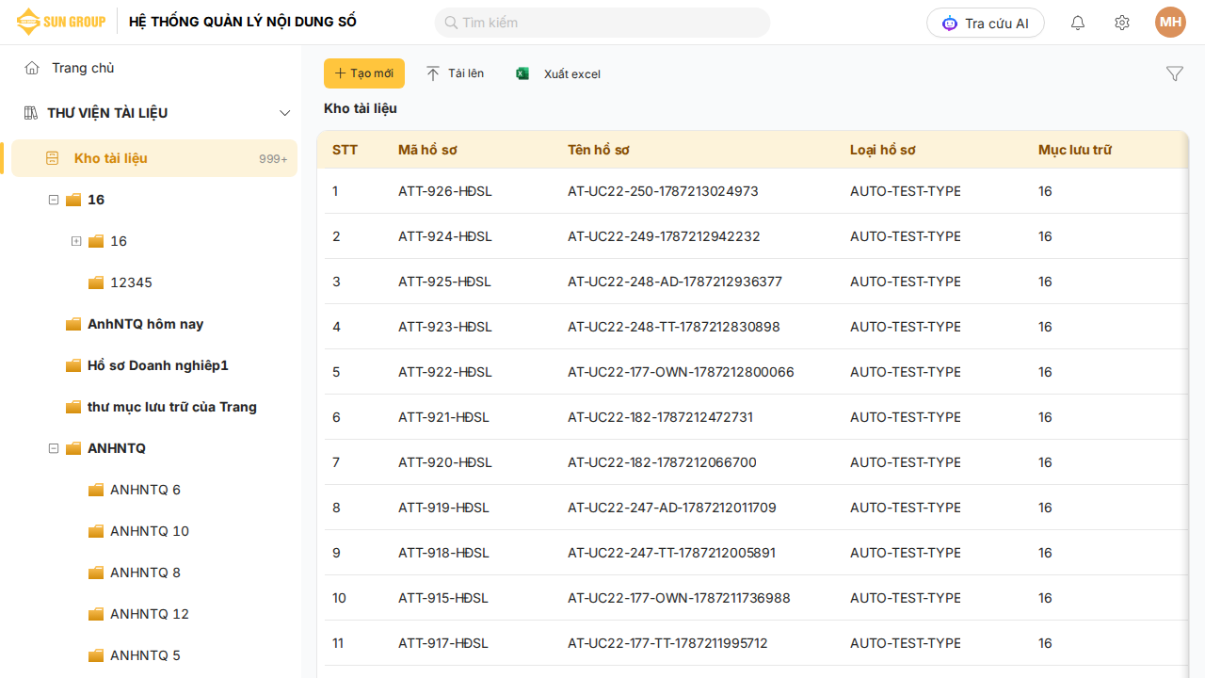Click record name AT-UC22-182-1787212472731
This screenshot has height=678, width=1205.
(x=661, y=417)
